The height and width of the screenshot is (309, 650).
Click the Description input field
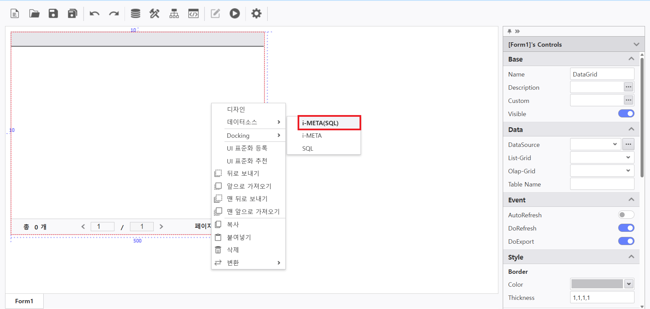pyautogui.click(x=597, y=87)
